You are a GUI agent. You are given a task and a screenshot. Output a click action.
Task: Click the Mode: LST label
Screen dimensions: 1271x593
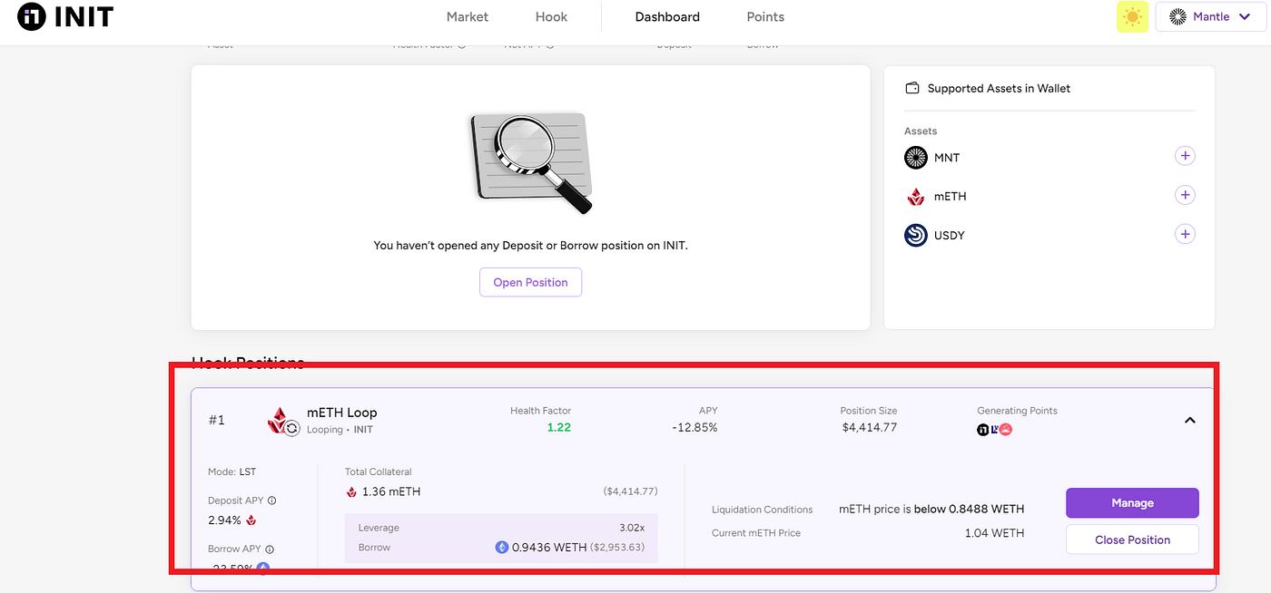(234, 471)
